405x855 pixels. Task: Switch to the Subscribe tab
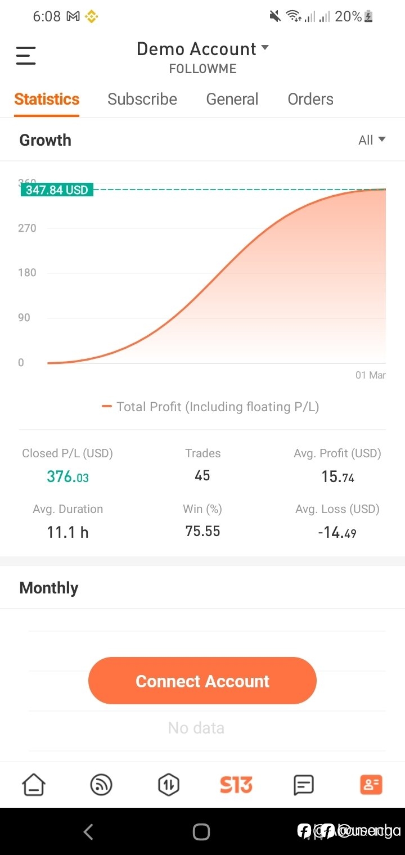pyautogui.click(x=142, y=99)
